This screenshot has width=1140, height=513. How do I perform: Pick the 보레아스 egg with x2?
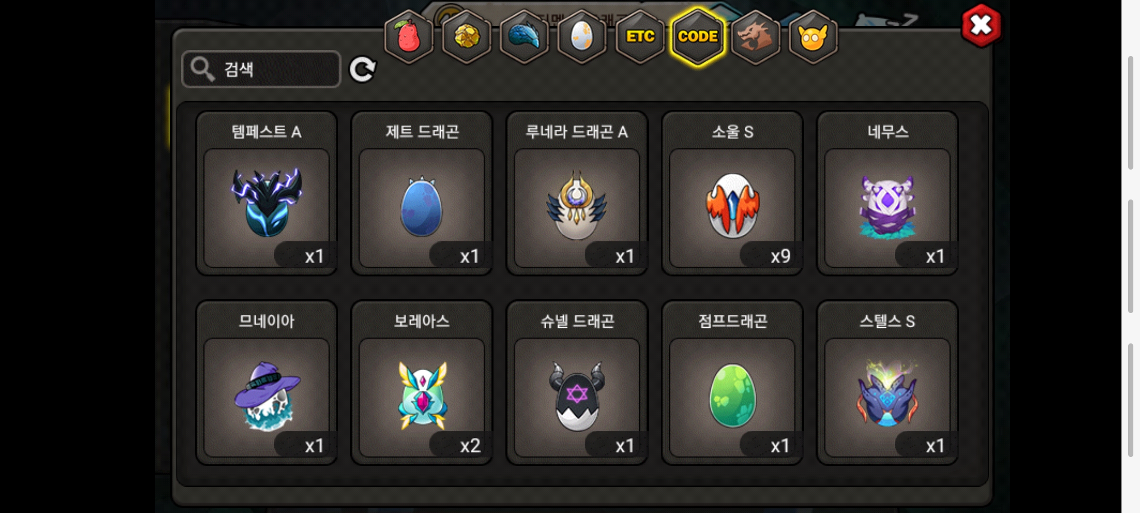(x=422, y=383)
